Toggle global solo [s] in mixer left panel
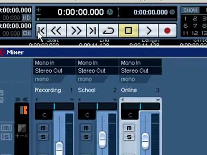Viewport: 207px width, 155px height. 6,137
